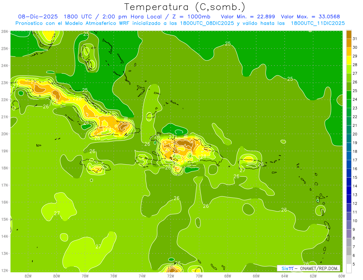Pick the legend color band between 26 and 27
363x280 pixels.
349,78
